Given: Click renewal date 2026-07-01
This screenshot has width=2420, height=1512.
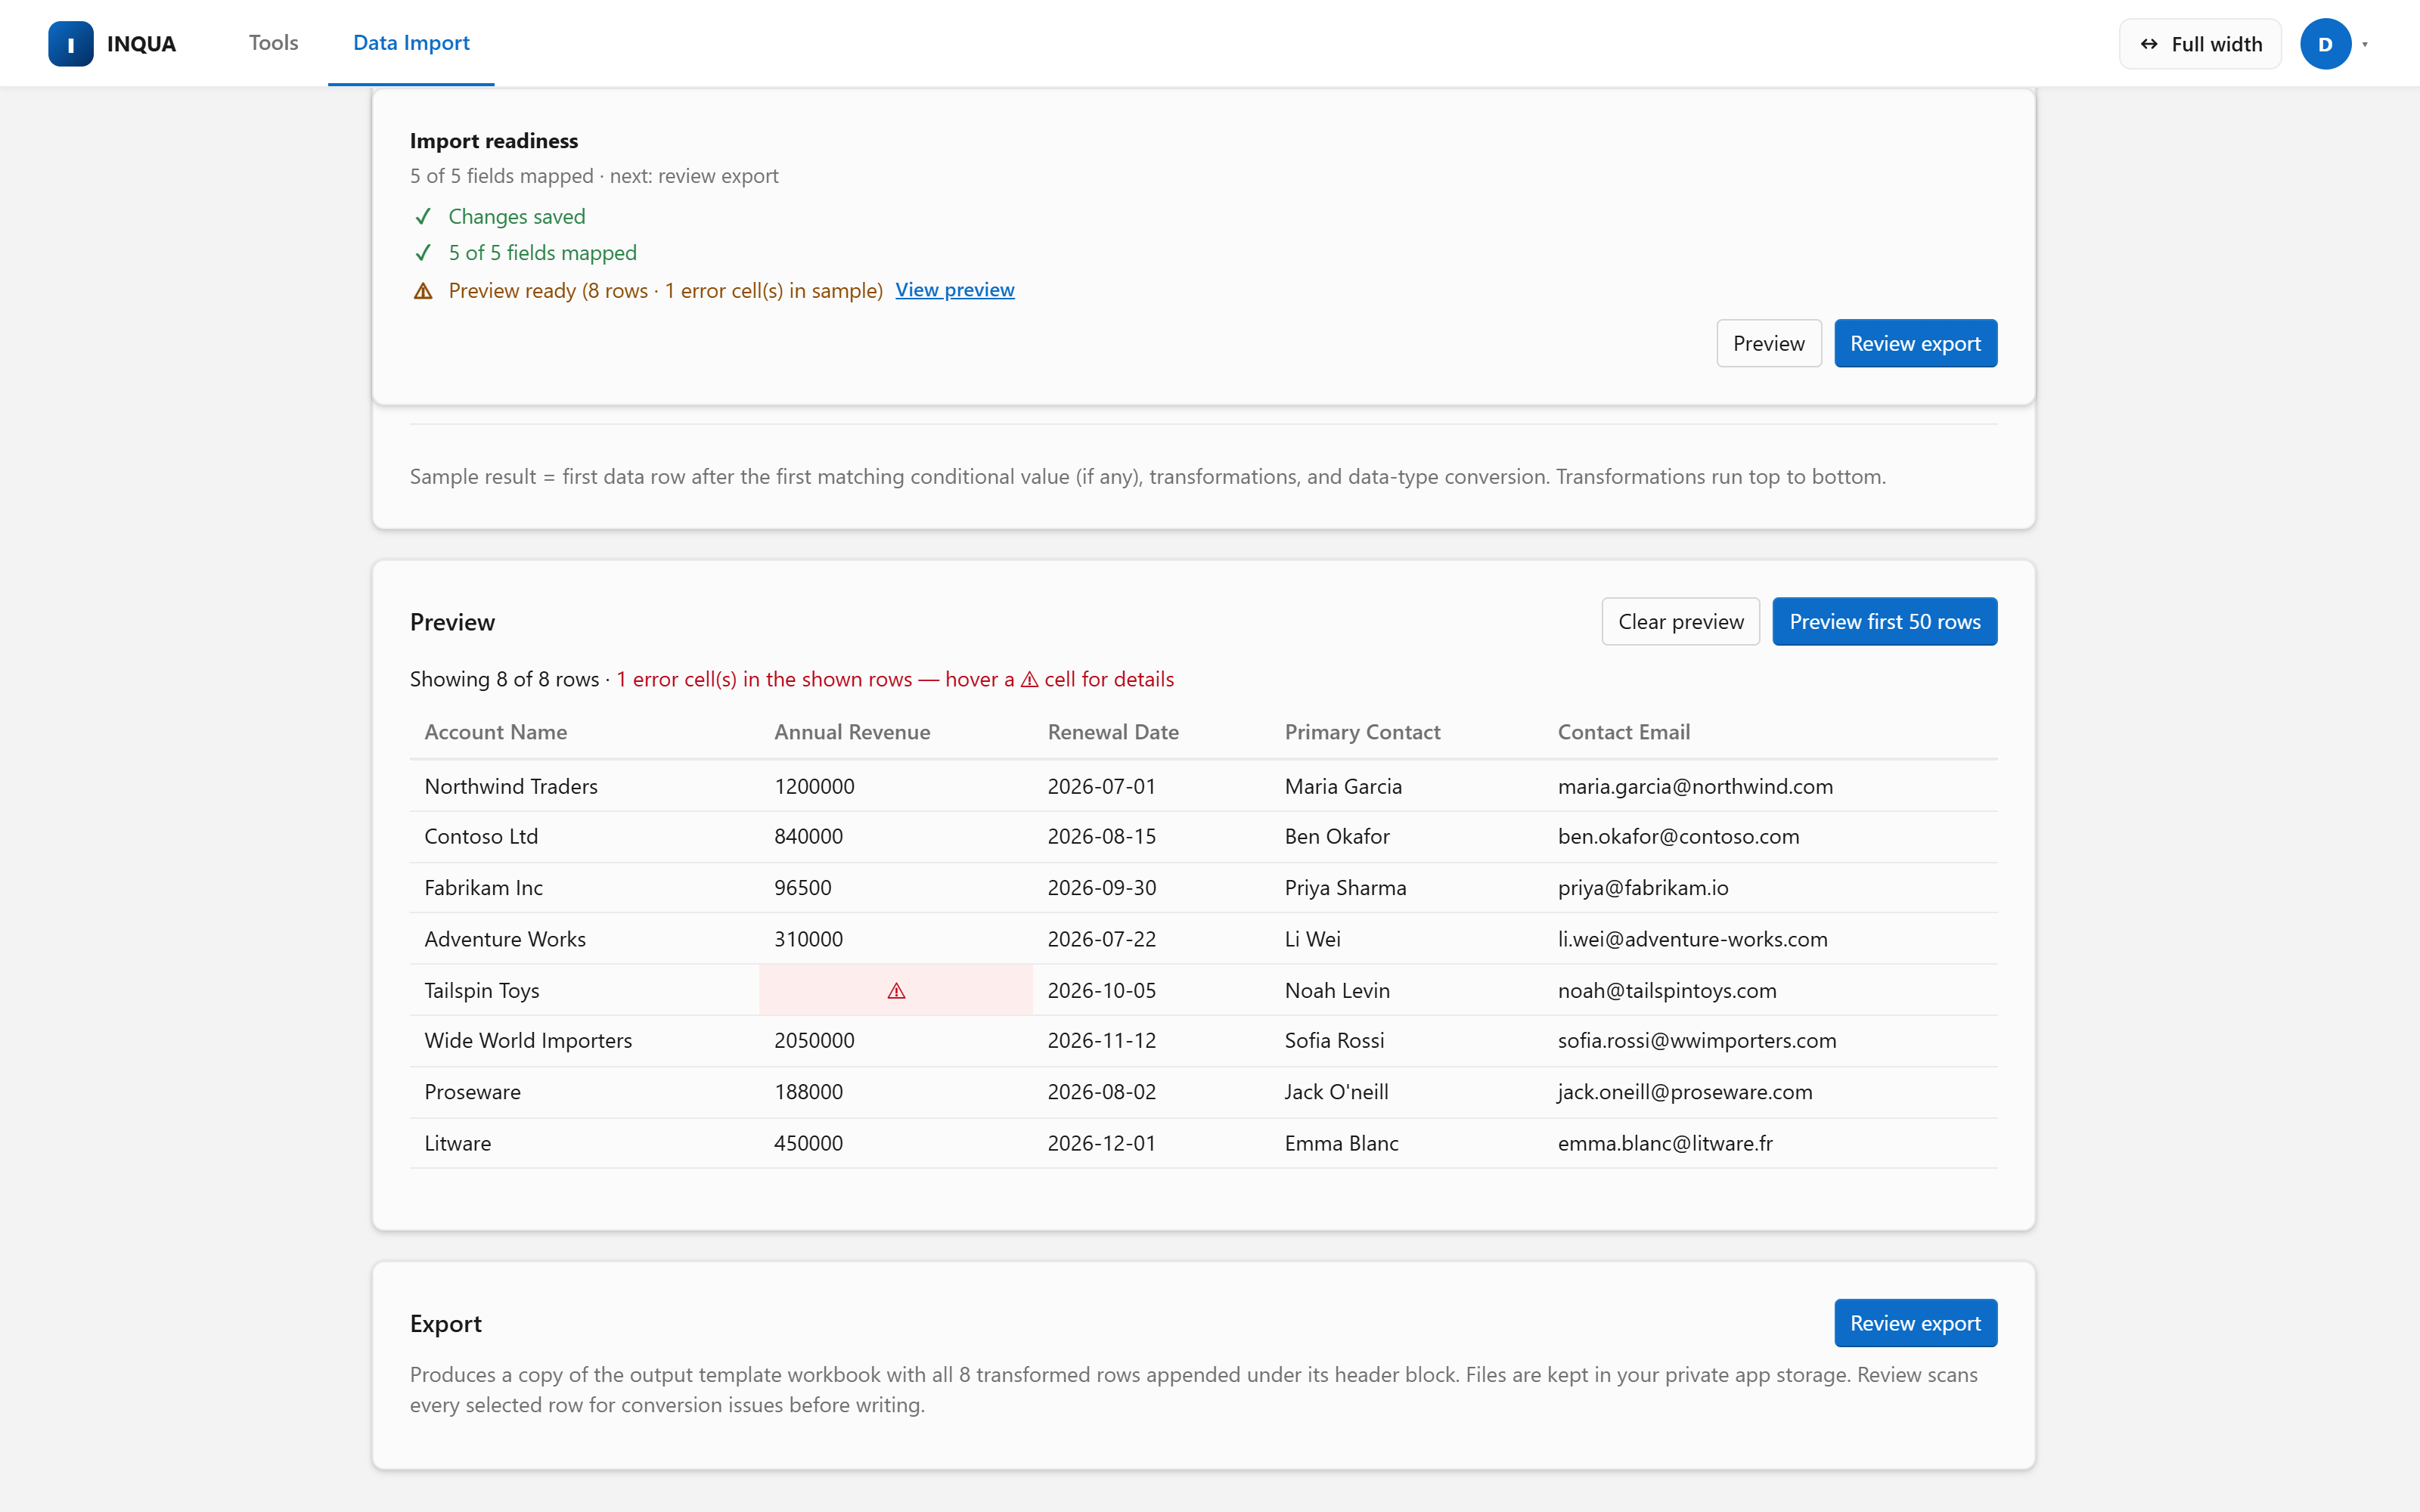Looking at the screenshot, I should click(x=1101, y=786).
